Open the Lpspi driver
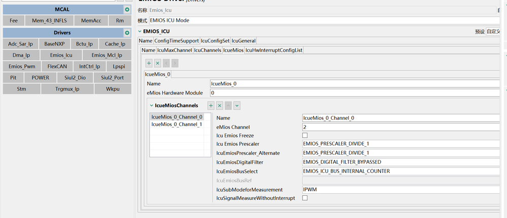Viewport: 507px width, 218px height. (x=119, y=67)
